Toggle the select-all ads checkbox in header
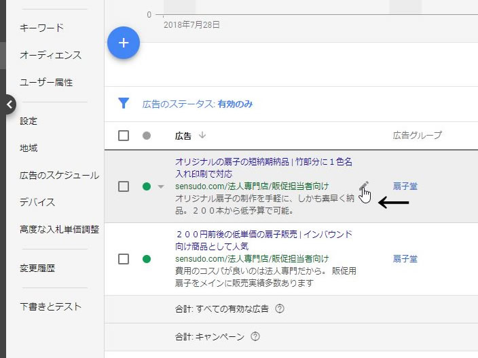Screen dimensions: 478x358 [x=124, y=136]
